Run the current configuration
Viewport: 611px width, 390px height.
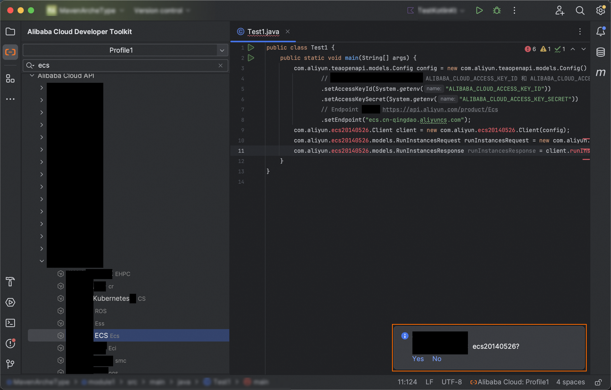point(479,11)
